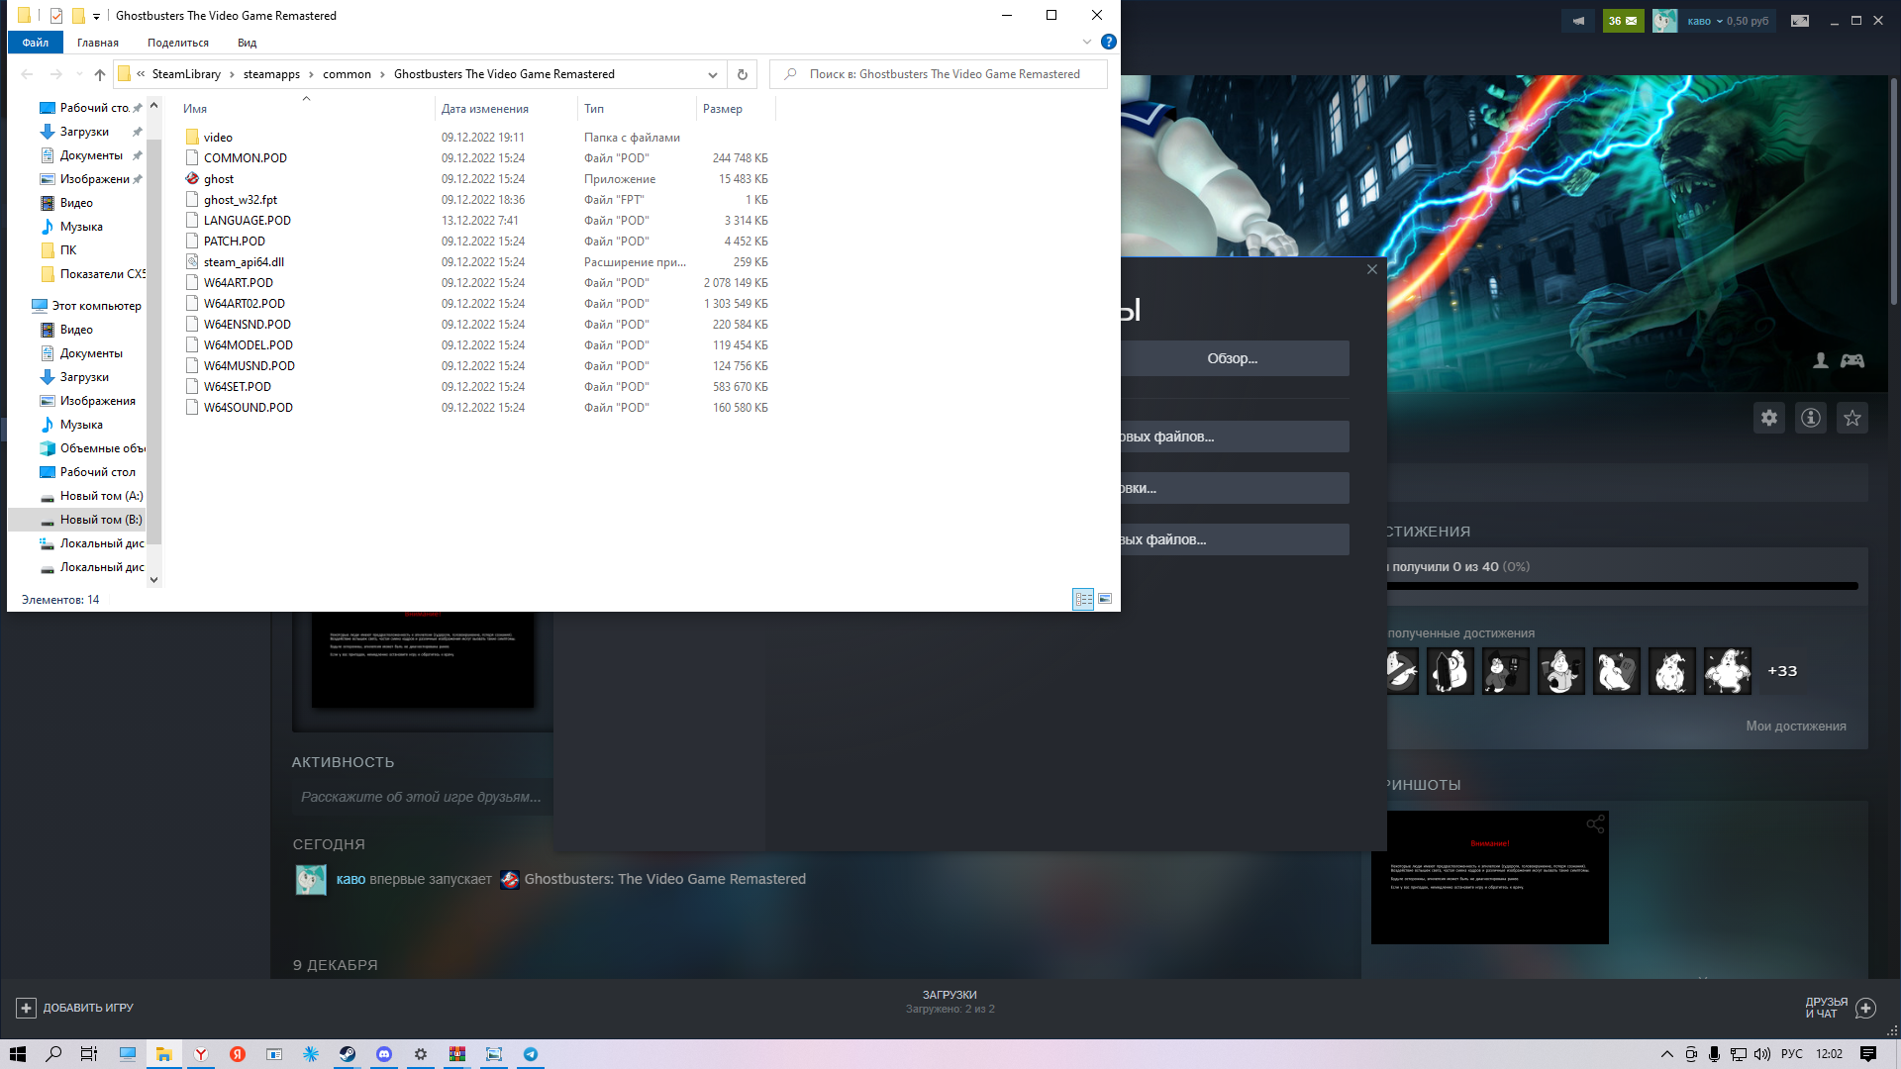
Task: Open Discord from the taskbar
Action: click(x=384, y=1054)
